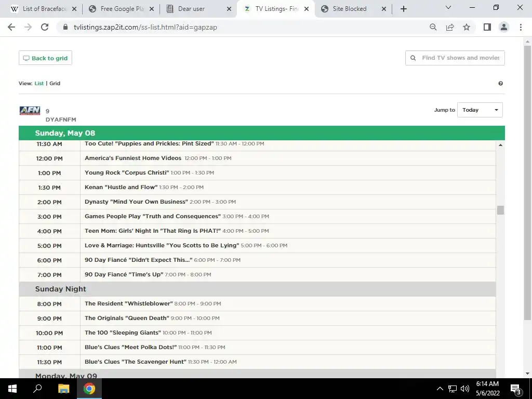The width and height of the screenshot is (532, 399).
Task: Close the TV Listings tab
Action: click(x=307, y=9)
